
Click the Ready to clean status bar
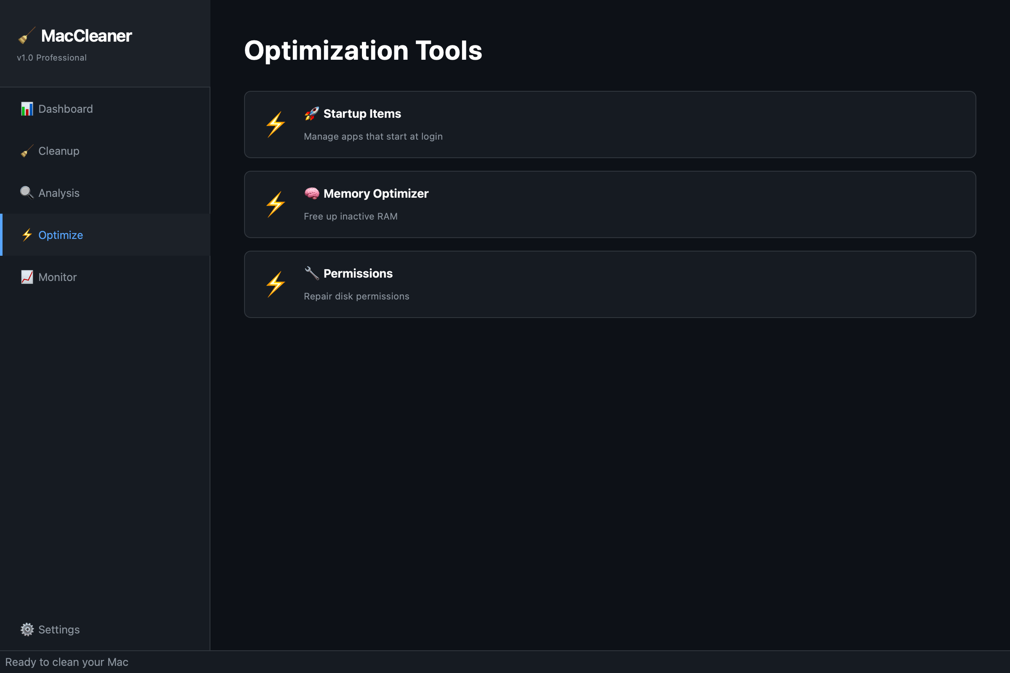click(x=68, y=662)
